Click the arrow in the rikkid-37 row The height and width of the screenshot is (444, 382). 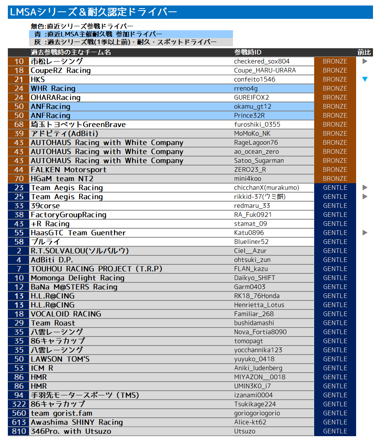[365, 197]
